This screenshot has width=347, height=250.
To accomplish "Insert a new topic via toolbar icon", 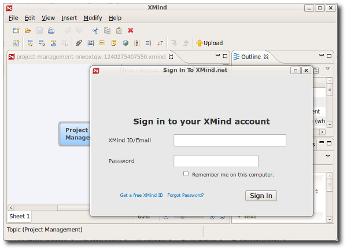I will point(30,43).
